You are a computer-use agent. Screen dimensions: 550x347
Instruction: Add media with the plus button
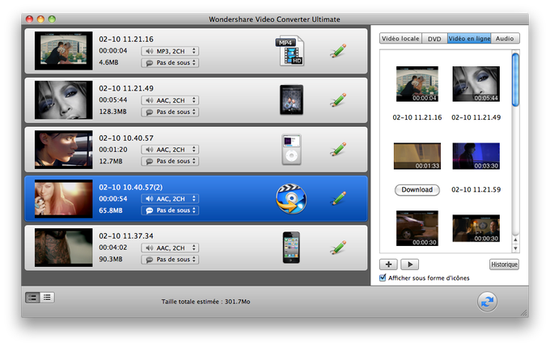(x=389, y=264)
